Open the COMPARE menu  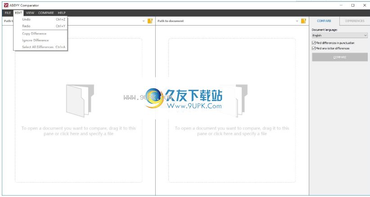tap(46, 13)
